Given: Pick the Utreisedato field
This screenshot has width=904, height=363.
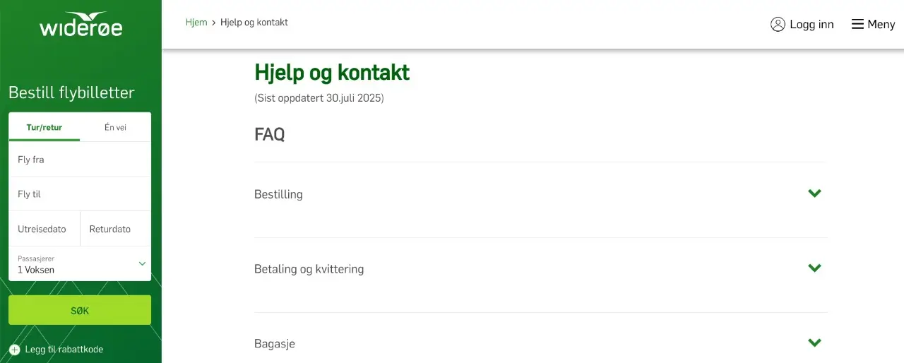Looking at the screenshot, I should (x=44, y=229).
